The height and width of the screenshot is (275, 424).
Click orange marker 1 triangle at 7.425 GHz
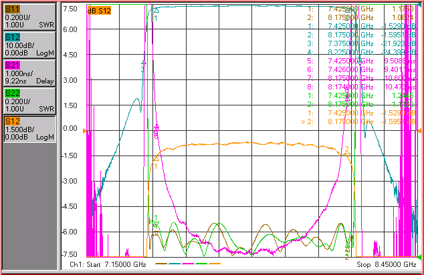click(x=156, y=159)
